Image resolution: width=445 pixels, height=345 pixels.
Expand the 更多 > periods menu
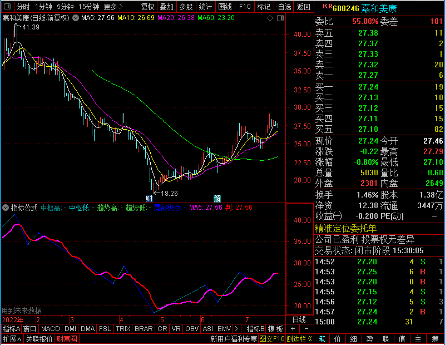(113, 7)
